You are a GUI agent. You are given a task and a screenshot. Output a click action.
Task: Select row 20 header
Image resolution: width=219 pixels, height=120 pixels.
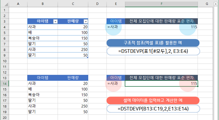click(x=4, y=118)
